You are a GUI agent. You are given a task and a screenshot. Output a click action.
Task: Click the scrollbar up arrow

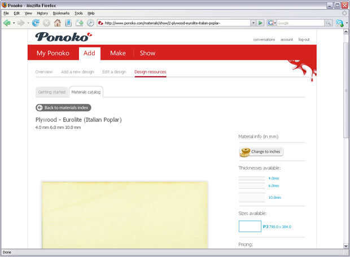345,32
